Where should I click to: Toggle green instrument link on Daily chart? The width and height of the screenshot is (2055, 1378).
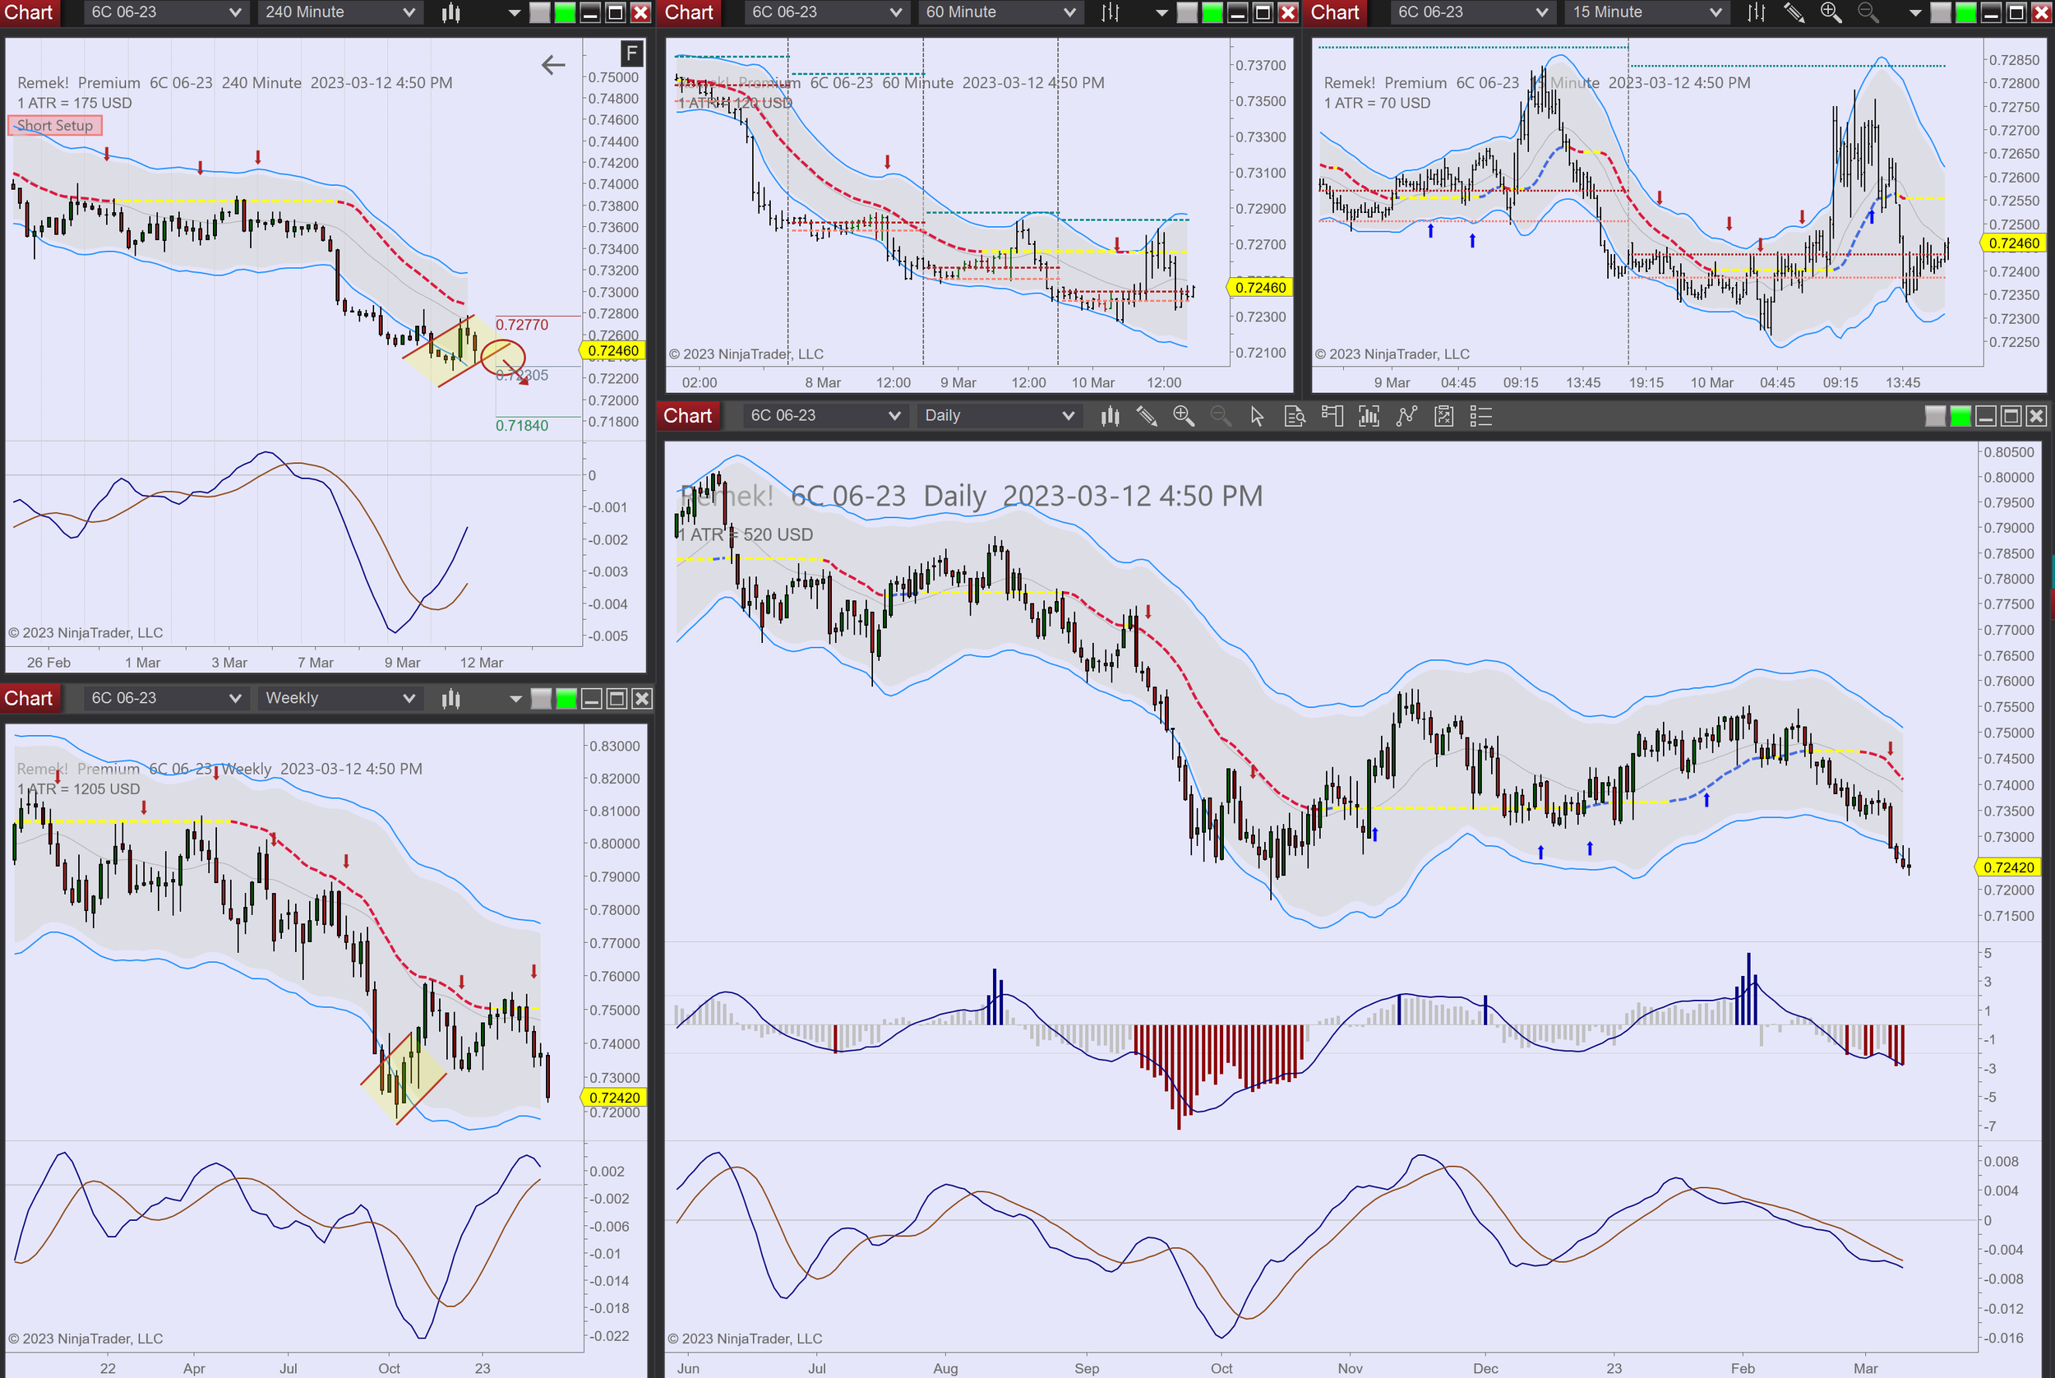tap(1960, 416)
